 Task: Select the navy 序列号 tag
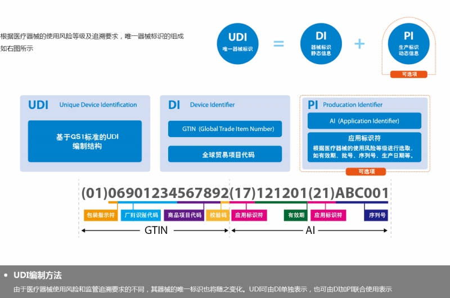377,215
